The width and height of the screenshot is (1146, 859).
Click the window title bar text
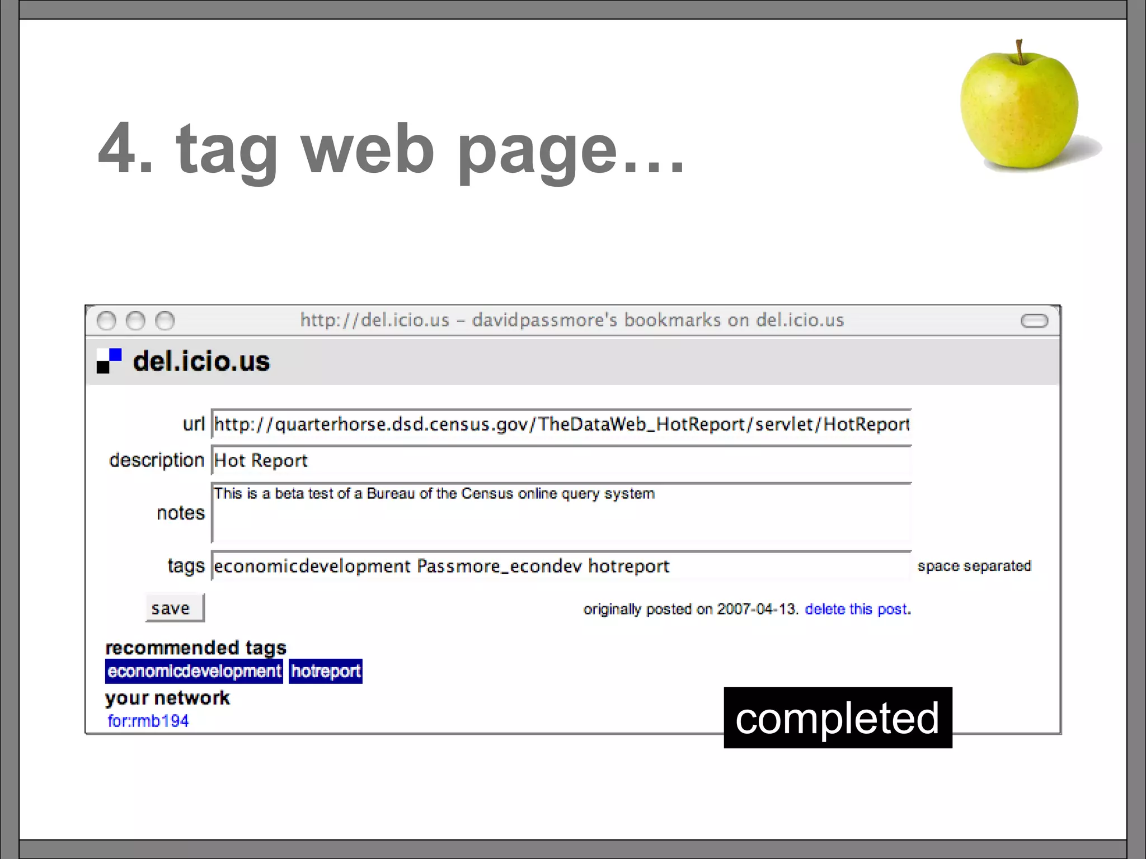coord(572,320)
